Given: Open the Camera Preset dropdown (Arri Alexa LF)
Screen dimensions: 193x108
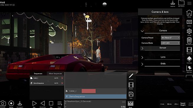Looking at the screenshot, I should 170,38.
